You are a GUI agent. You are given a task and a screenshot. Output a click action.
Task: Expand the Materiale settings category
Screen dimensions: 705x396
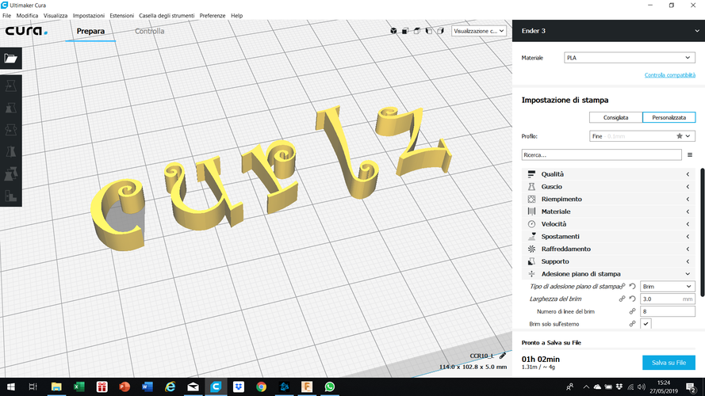tap(608, 211)
